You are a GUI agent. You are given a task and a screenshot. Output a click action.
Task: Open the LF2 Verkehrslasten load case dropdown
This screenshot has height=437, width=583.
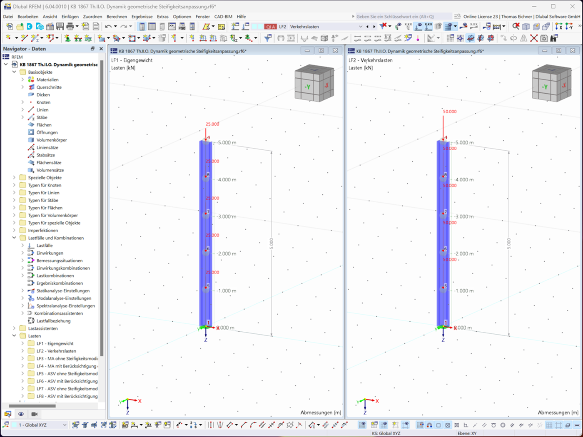coord(361,26)
